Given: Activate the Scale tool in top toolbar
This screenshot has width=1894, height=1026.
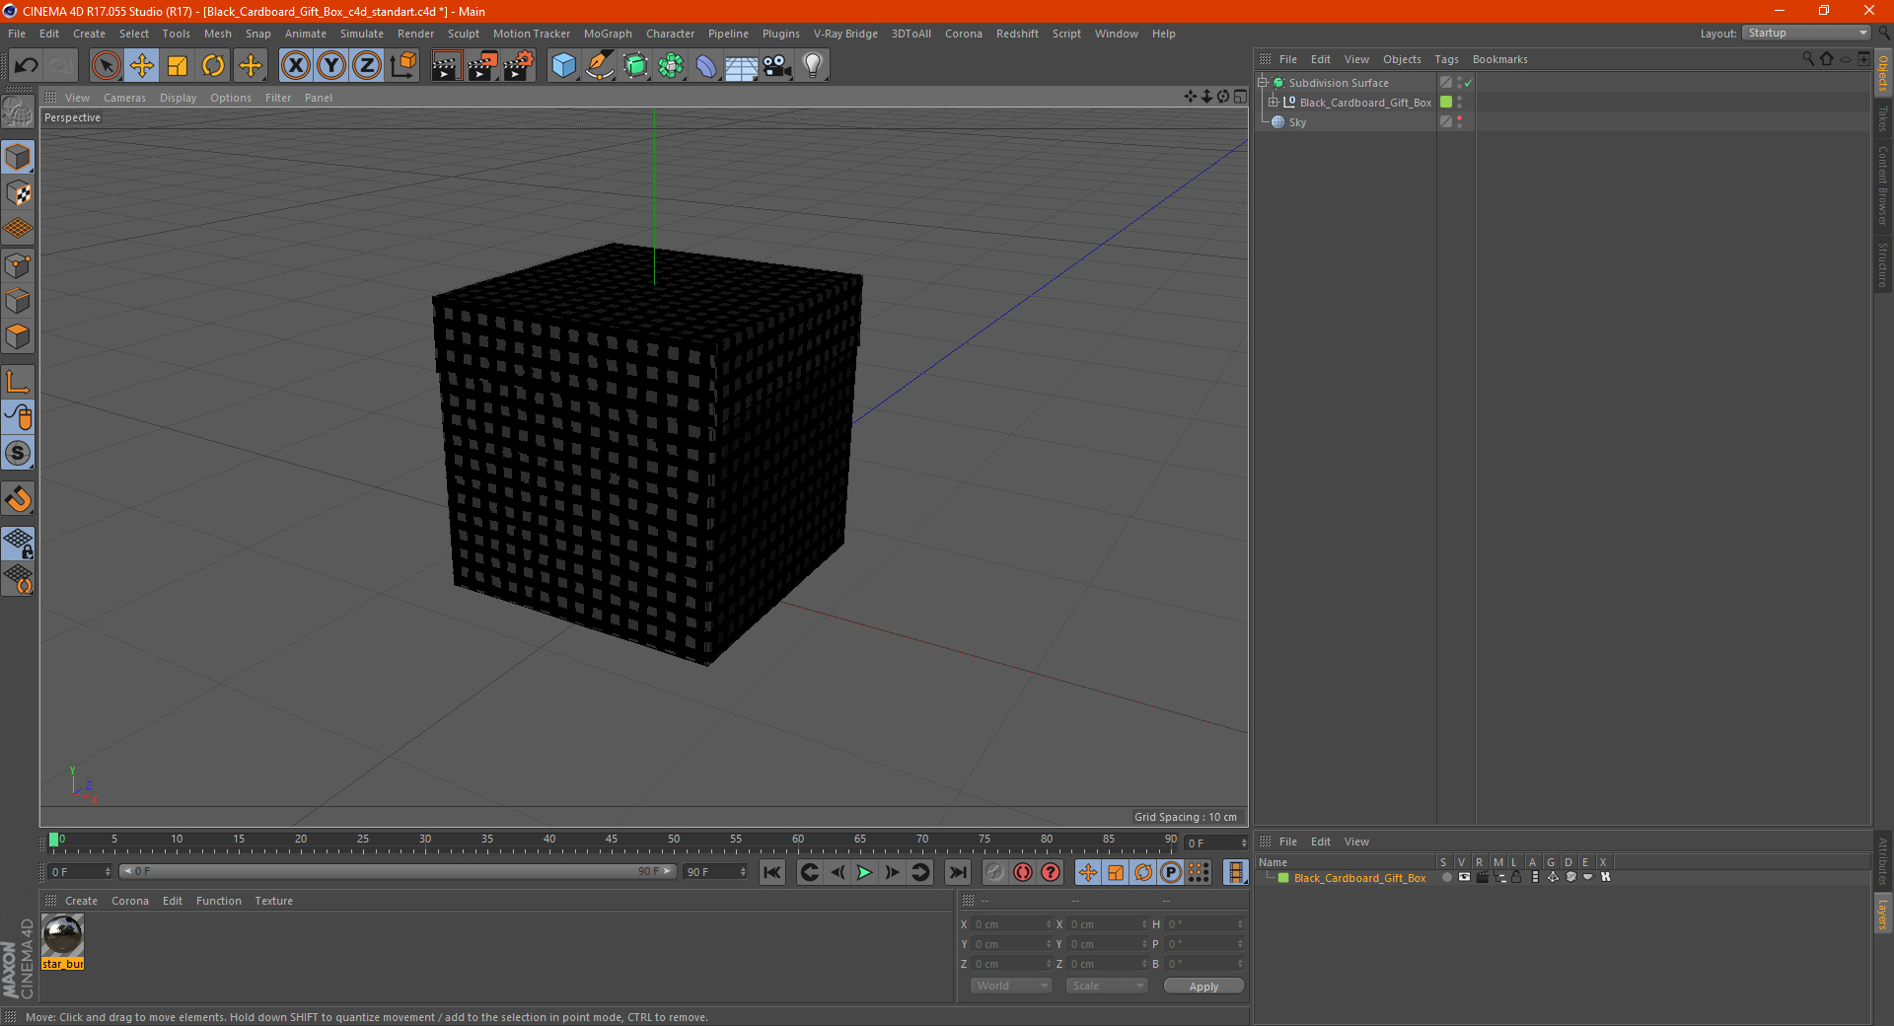Looking at the screenshot, I should [x=178, y=66].
